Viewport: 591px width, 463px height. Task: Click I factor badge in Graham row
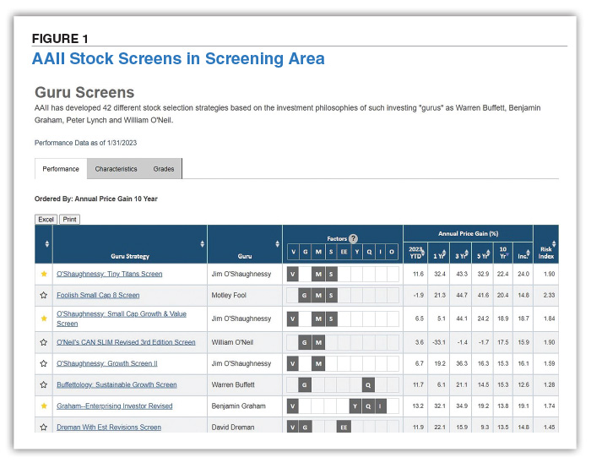coord(380,406)
